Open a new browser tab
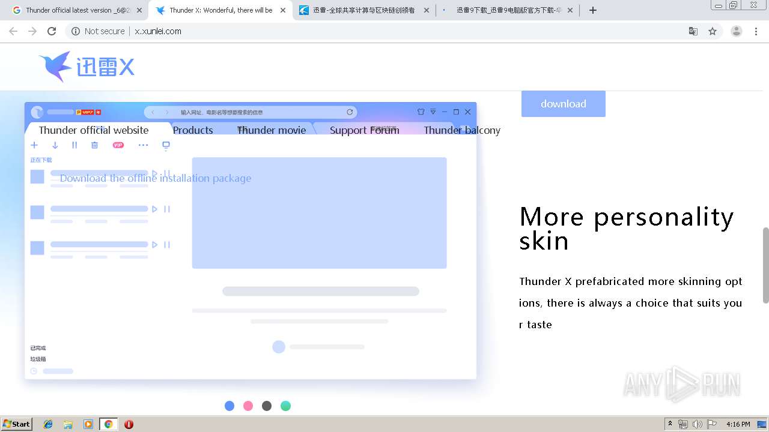 [x=593, y=10]
